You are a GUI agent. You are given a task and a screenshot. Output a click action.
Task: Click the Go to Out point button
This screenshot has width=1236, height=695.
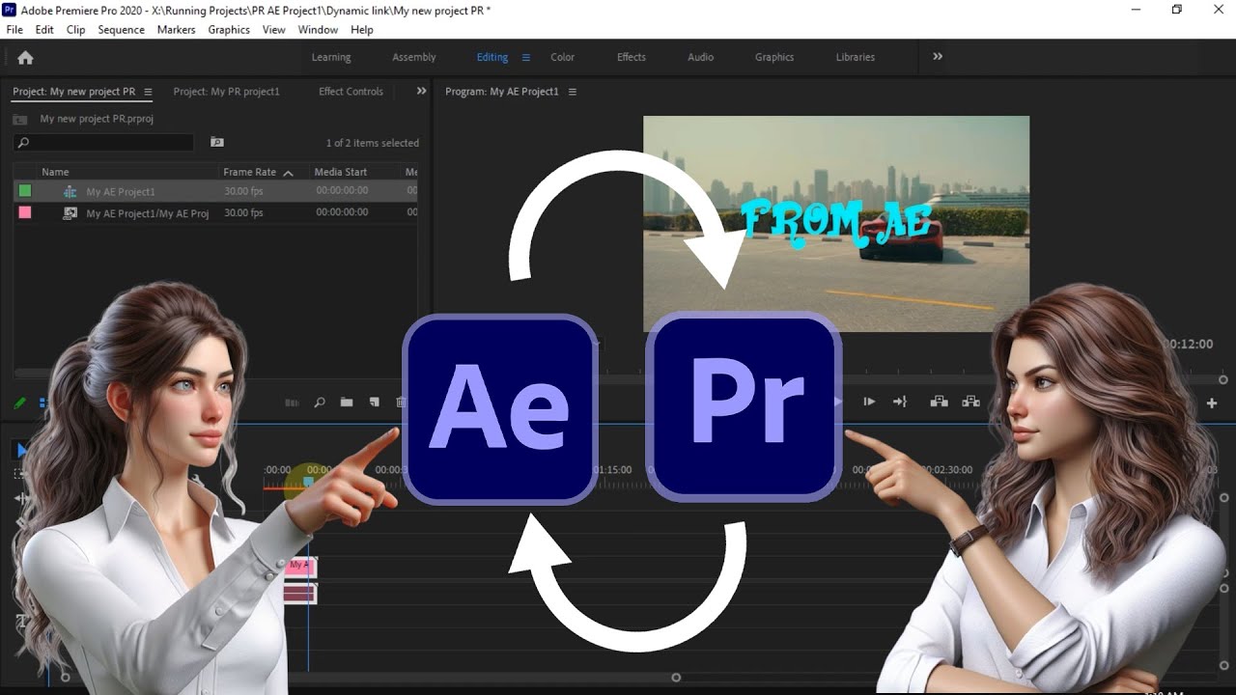pyautogui.click(x=900, y=402)
